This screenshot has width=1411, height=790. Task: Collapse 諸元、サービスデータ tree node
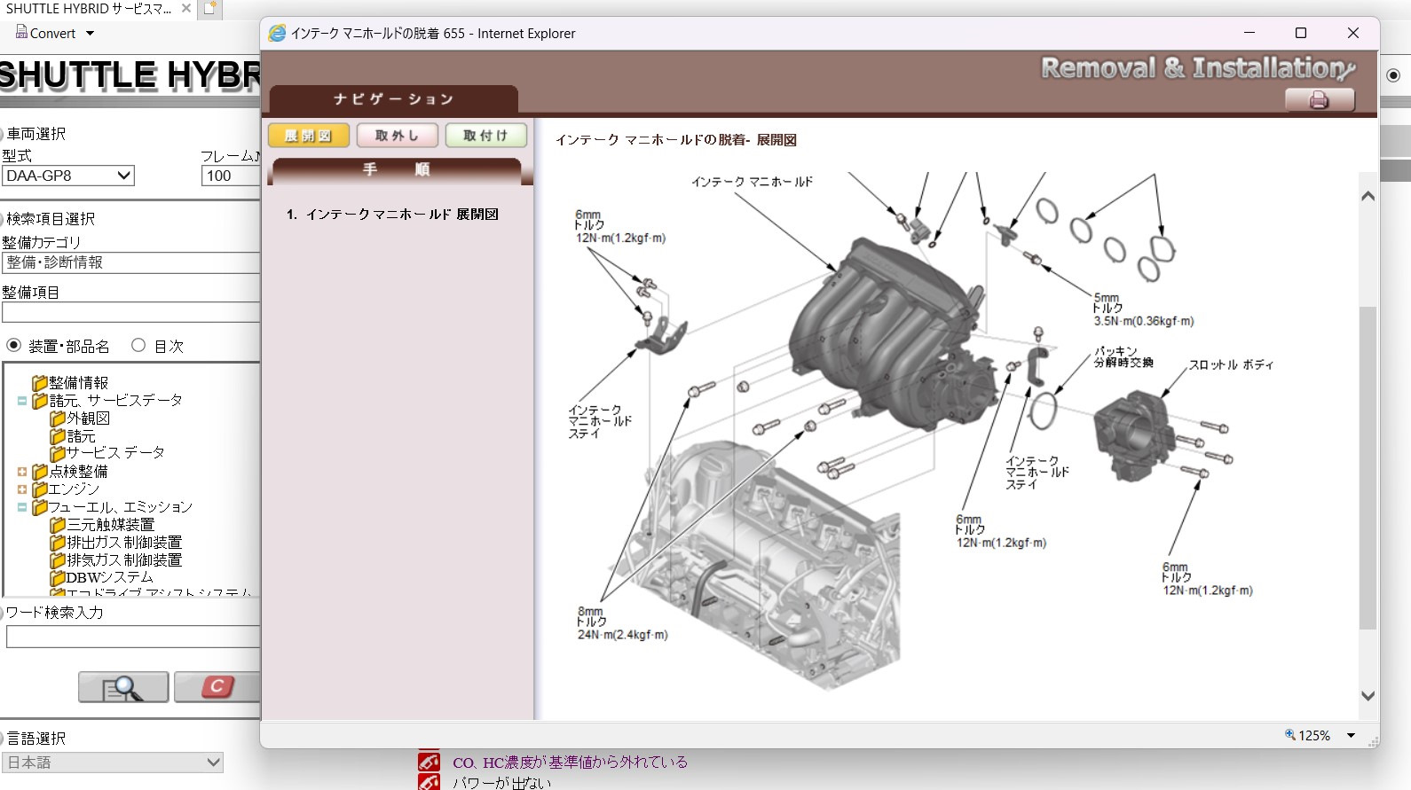pos(22,401)
